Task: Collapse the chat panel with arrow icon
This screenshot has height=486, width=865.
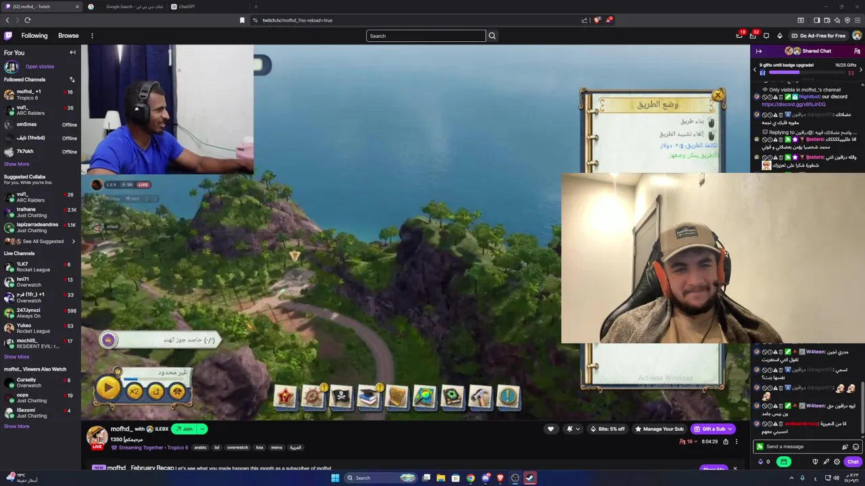Action: [x=759, y=51]
